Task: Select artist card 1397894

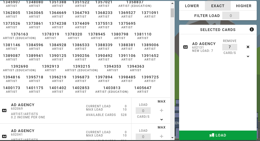Action: tap(104, 79)
